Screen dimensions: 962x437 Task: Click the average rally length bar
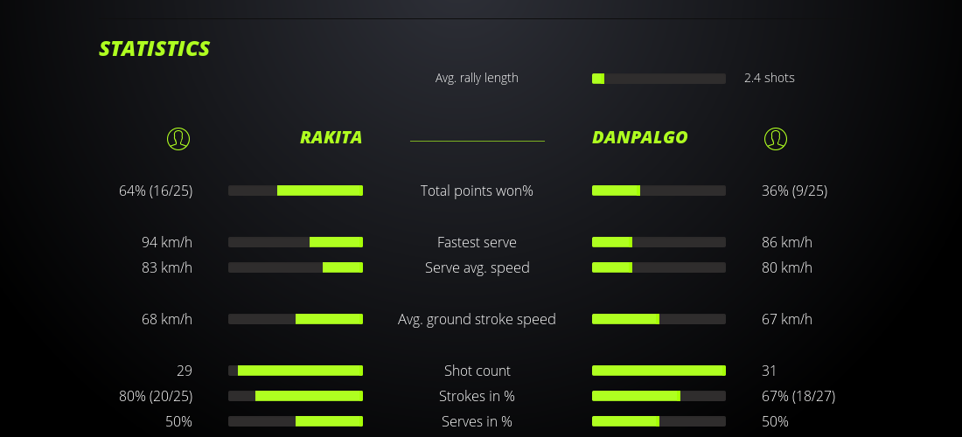659,79
